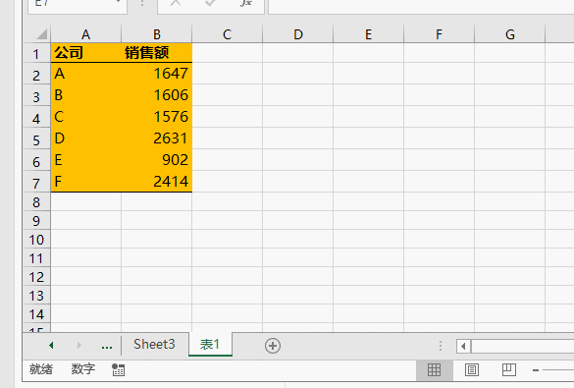Click the add new sheet plus button
The image size is (574, 388).
tap(273, 346)
